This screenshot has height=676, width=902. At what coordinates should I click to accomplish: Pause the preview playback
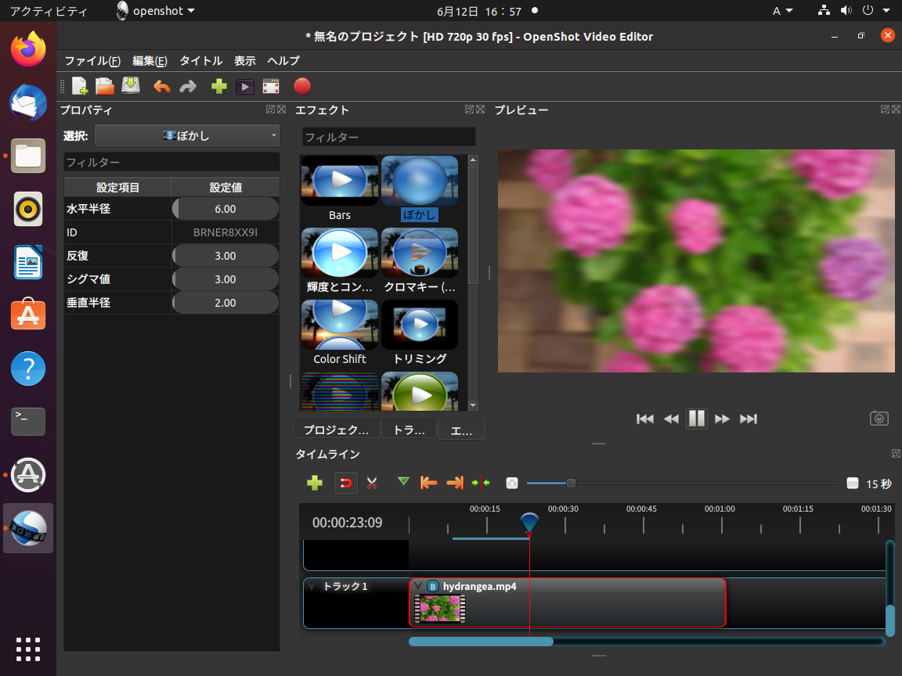tap(697, 419)
